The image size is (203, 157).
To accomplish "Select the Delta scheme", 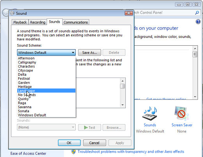I will tap(46, 75).
